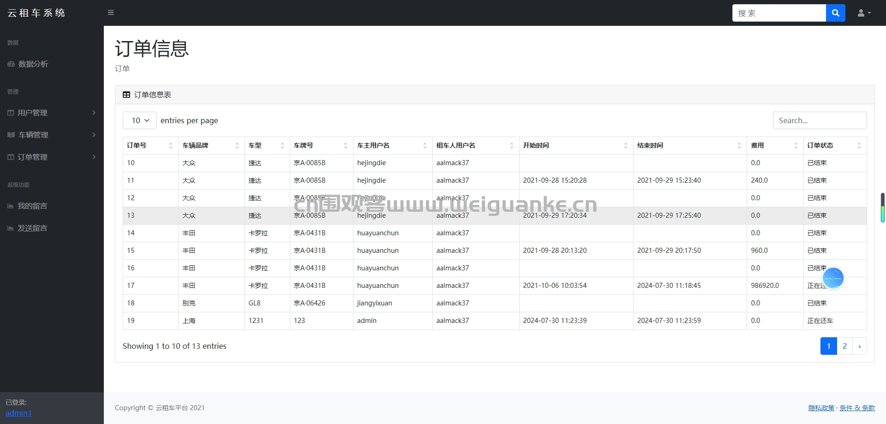Viewport: 886px width, 424px height.
Task: Expand 车辆管理 sidebar menu
Action: pyautogui.click(x=52, y=135)
